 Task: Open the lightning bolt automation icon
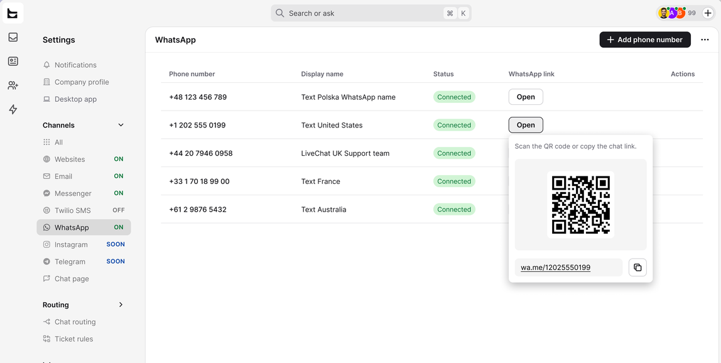point(13,109)
